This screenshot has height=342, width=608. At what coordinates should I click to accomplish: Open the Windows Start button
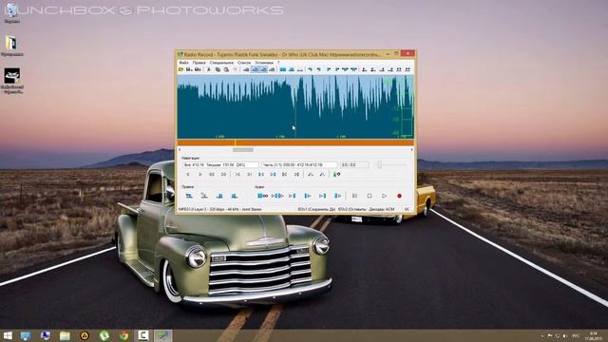point(8,335)
